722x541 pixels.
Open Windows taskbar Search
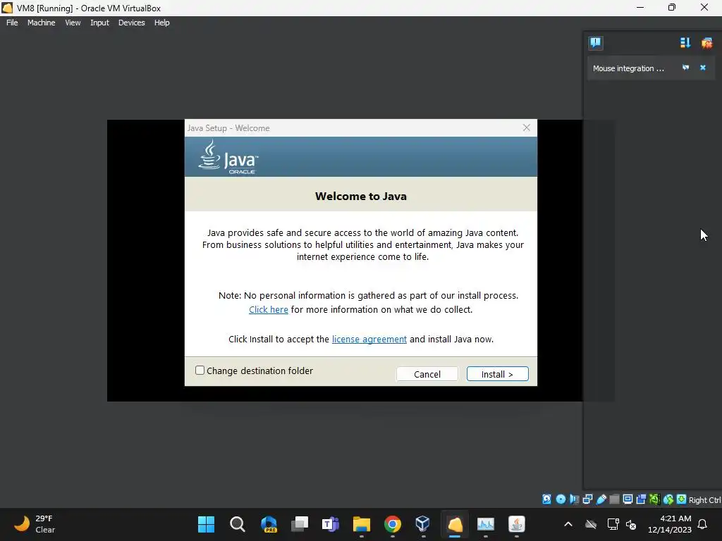click(237, 524)
